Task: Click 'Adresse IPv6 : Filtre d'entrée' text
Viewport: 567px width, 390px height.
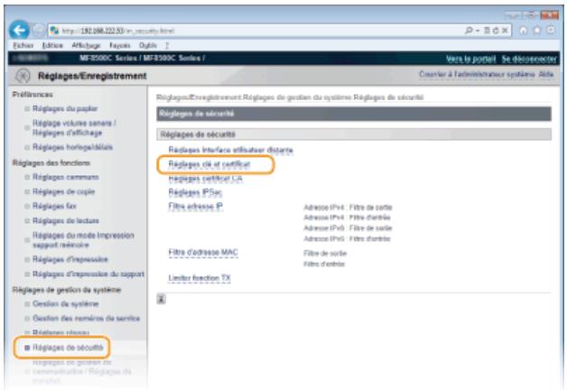Action: pyautogui.click(x=347, y=239)
